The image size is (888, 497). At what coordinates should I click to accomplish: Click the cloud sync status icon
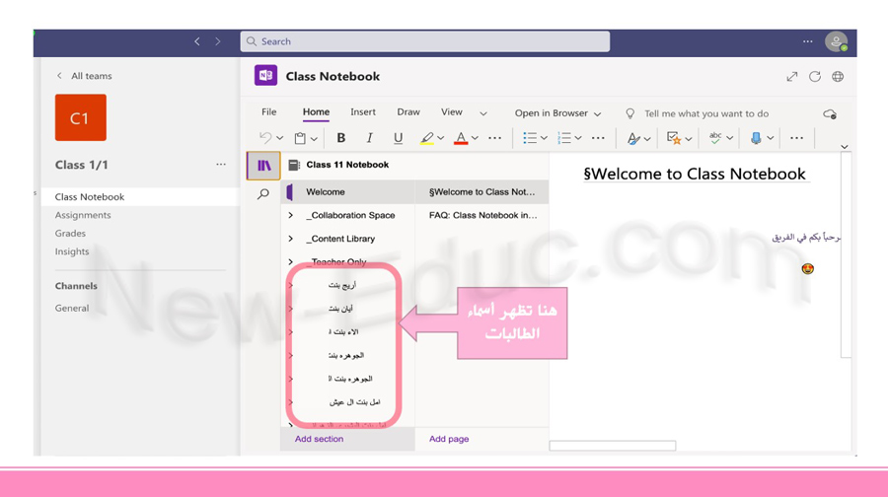point(830,113)
